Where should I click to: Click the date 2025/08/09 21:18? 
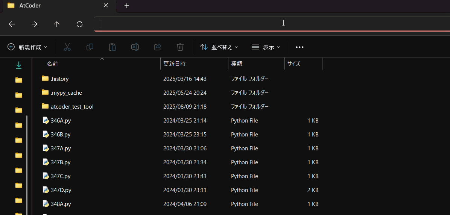(x=185, y=107)
